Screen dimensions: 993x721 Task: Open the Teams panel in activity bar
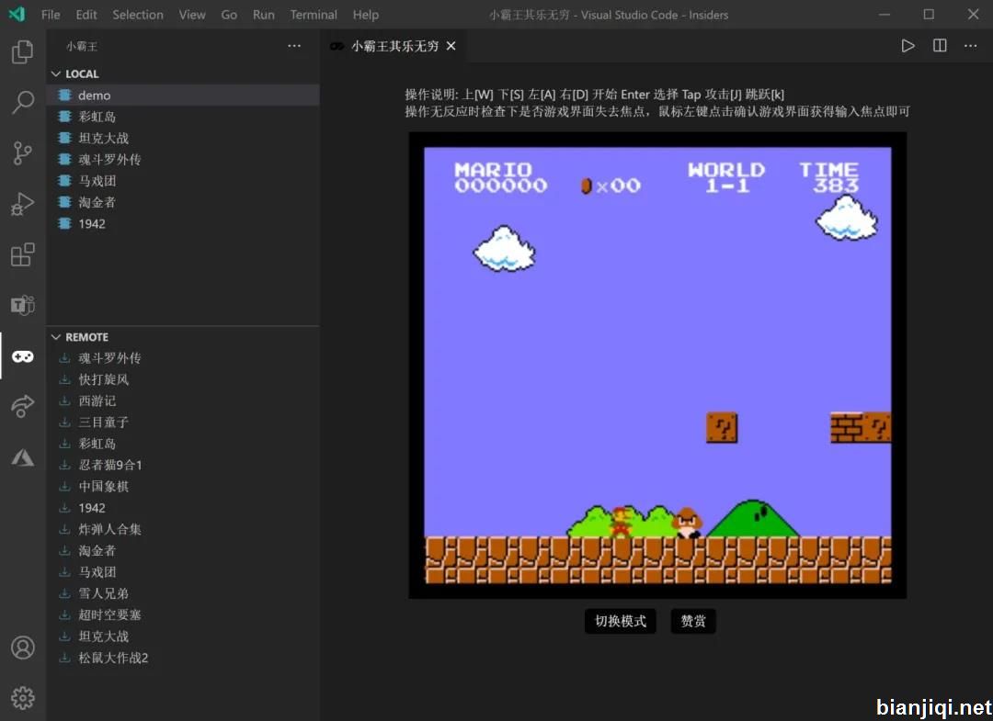click(23, 306)
